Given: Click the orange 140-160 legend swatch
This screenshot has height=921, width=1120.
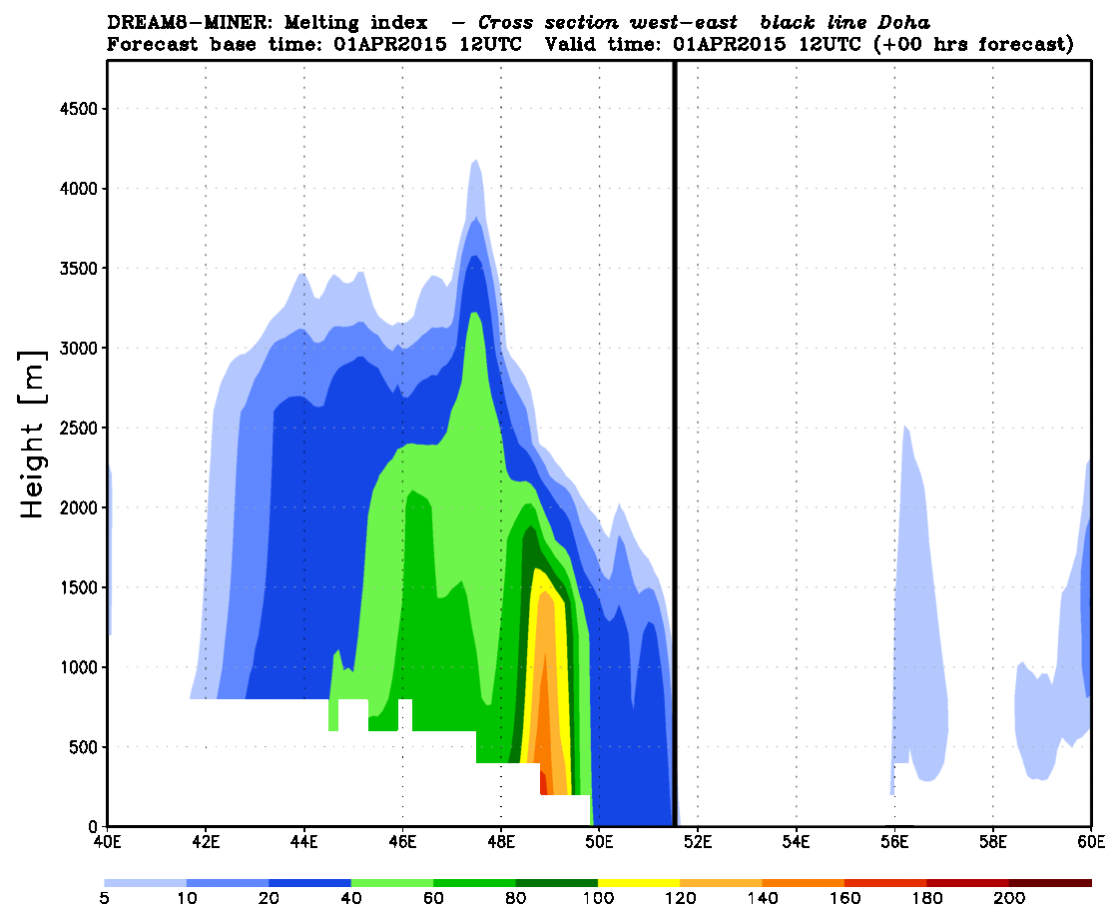Looking at the screenshot, I should coord(803,883).
